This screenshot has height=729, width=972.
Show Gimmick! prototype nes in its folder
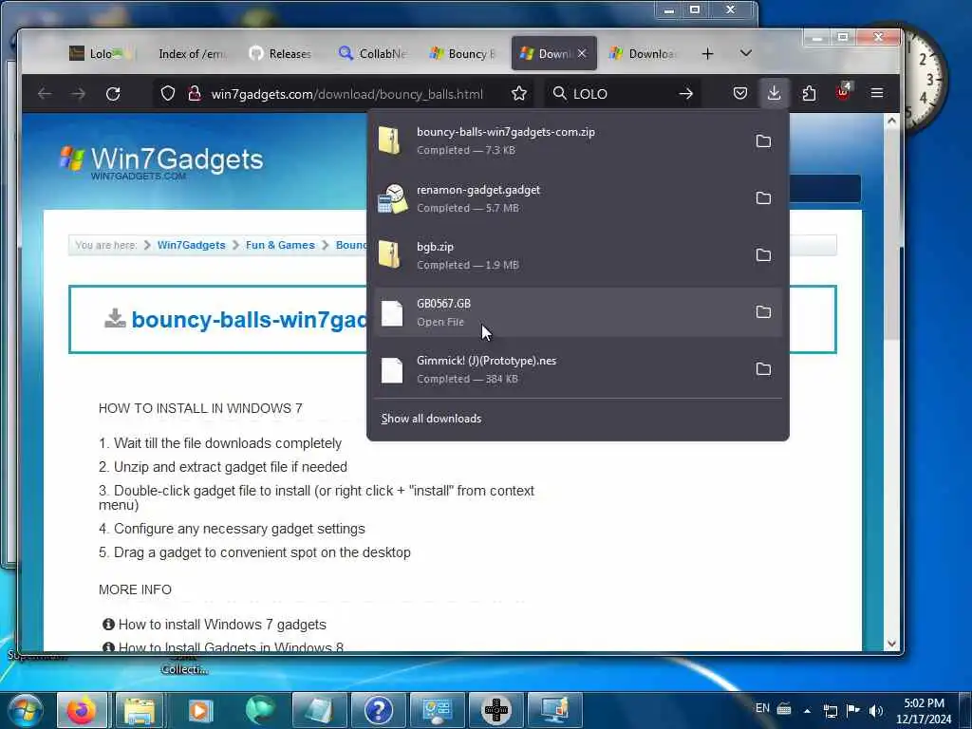(x=763, y=369)
